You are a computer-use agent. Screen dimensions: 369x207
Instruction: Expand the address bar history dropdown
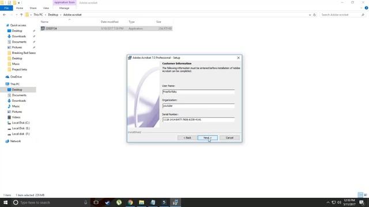pyautogui.click(x=310, y=15)
